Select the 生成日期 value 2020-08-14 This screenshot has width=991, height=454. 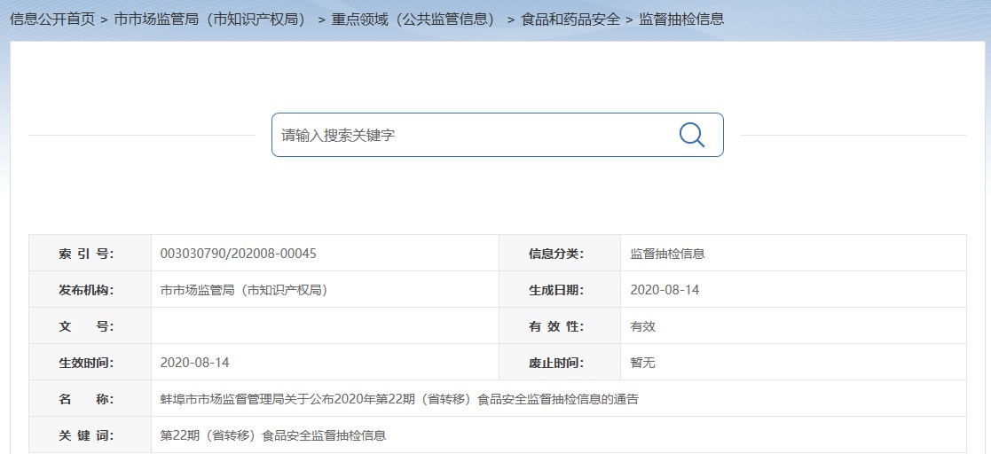[x=665, y=290]
